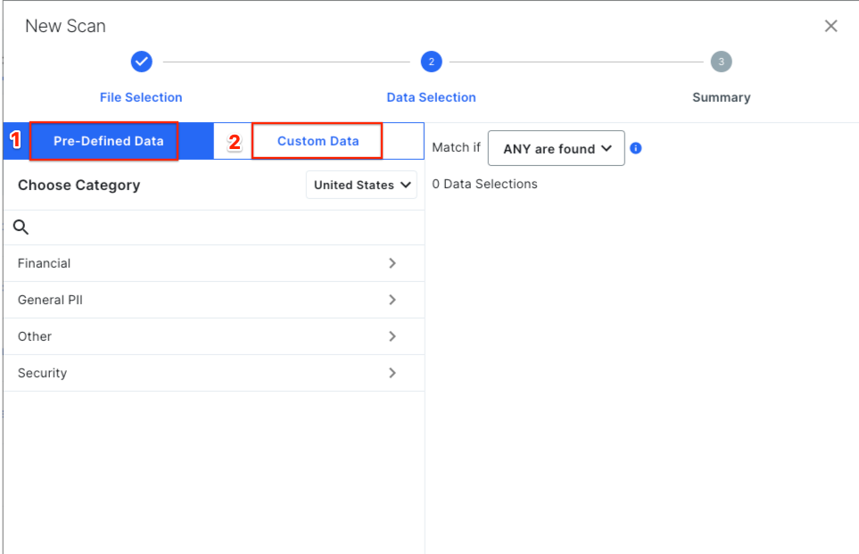The width and height of the screenshot is (859, 554).
Task: Expand the Security category chevron
Action: [392, 373]
